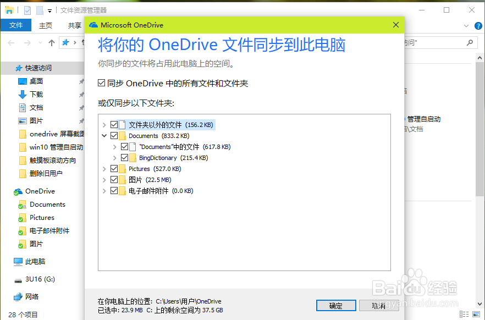Image resolution: width=485 pixels, height=320 pixels.
Task: Open recent locations dropdown in Explorer nav
Action: tap(40, 43)
